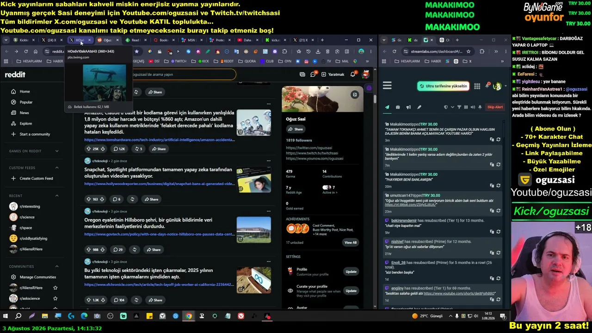Go to Reddit Home

click(25, 92)
